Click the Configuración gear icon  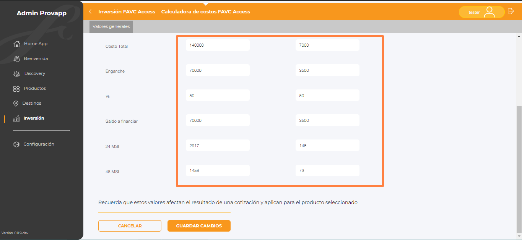coord(16,144)
